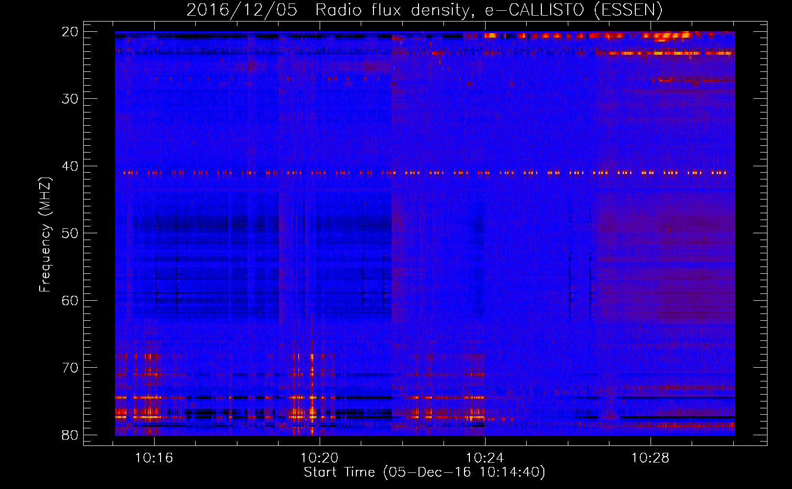Screen dimensions: 792x489
Task: Click the 10:20 time tick label
Action: click(x=320, y=458)
